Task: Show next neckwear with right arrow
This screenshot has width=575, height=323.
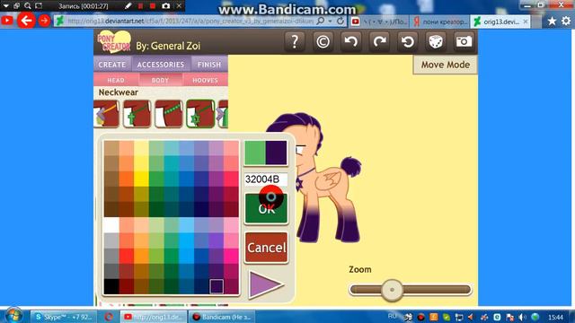Action: (219, 114)
